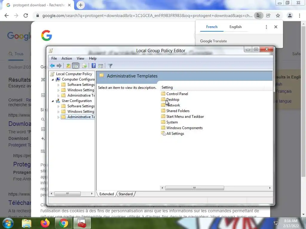Click the Shared Folders folder icon

coord(163,111)
